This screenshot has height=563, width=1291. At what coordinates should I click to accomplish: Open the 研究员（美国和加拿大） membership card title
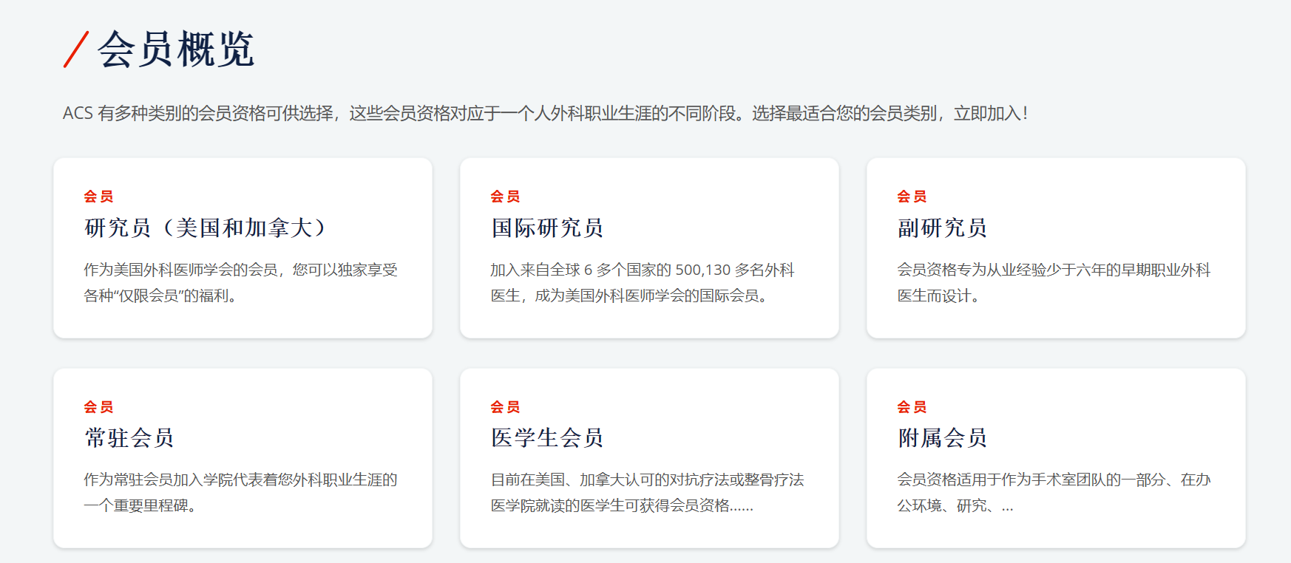pos(206,228)
